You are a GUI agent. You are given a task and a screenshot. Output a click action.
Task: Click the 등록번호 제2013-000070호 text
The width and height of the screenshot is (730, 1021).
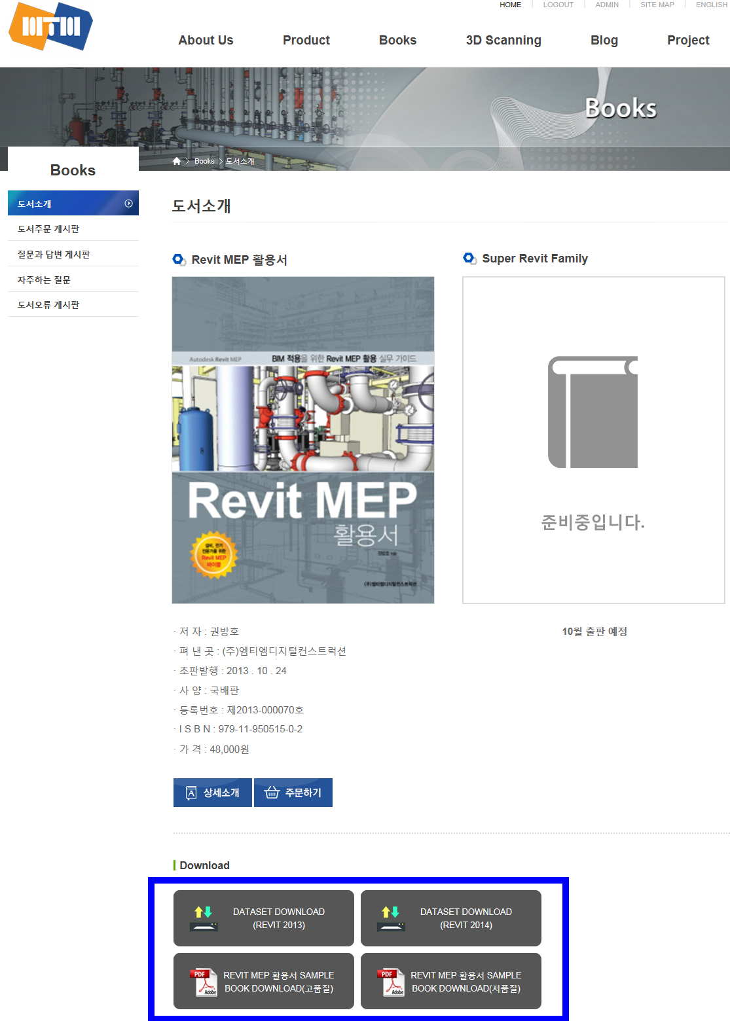tap(265, 710)
